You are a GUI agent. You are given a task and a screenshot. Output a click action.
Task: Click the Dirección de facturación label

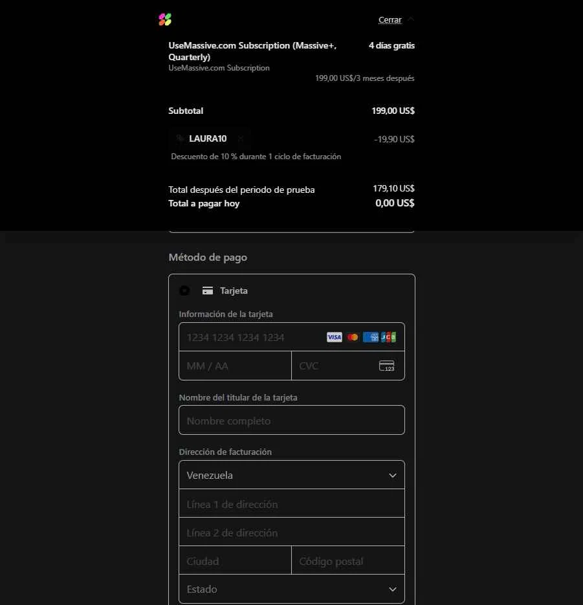[x=225, y=452]
